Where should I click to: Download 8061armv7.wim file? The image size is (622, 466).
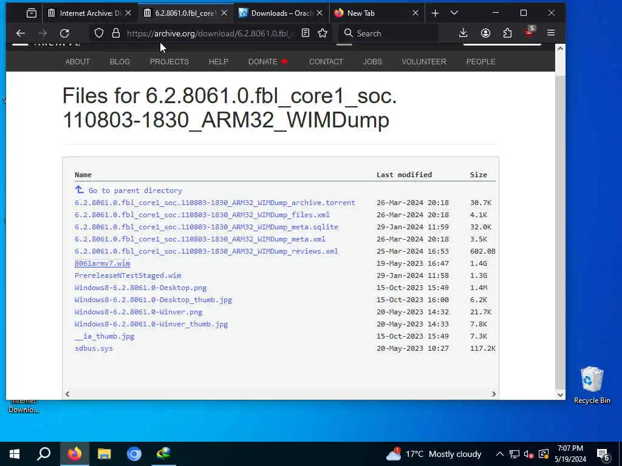pos(102,263)
